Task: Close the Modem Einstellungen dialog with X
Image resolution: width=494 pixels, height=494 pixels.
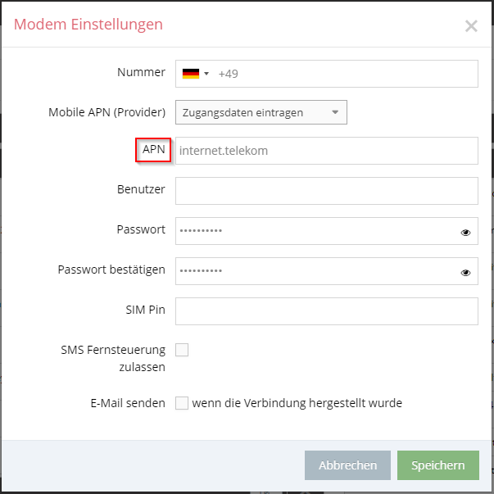Action: pos(471,26)
